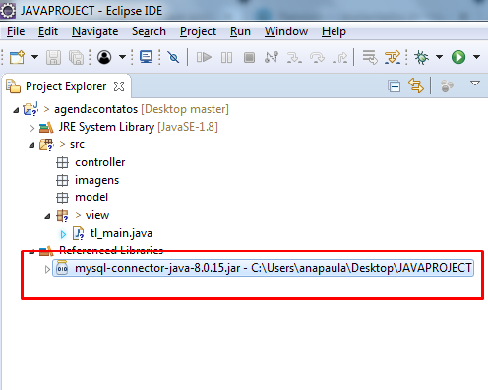
Task: Open a console with monitor icon
Action: pos(146,57)
